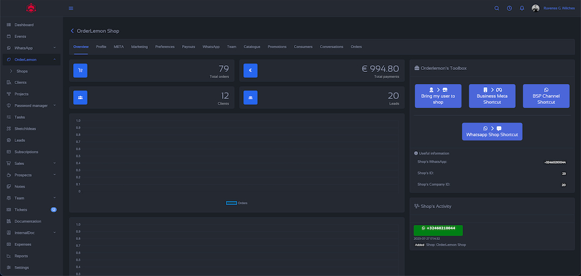Open the Catalogue tab
581x276 pixels.
tap(252, 47)
